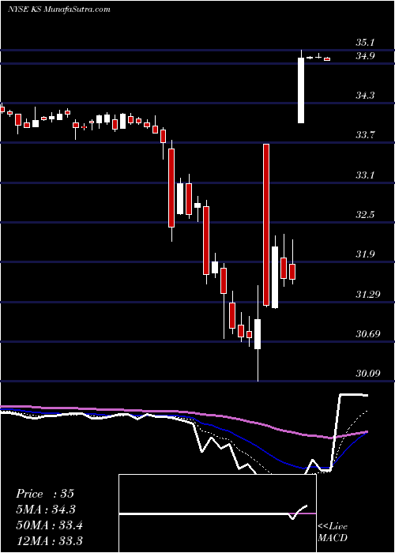Click the 32.5 price axis label
Screen dimensions: 395x553
pos(365,214)
